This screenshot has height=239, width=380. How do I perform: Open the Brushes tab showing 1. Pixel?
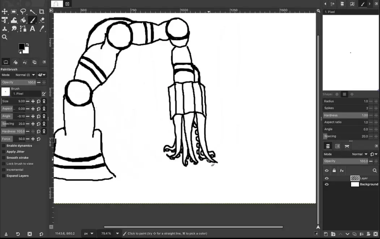[363, 4]
